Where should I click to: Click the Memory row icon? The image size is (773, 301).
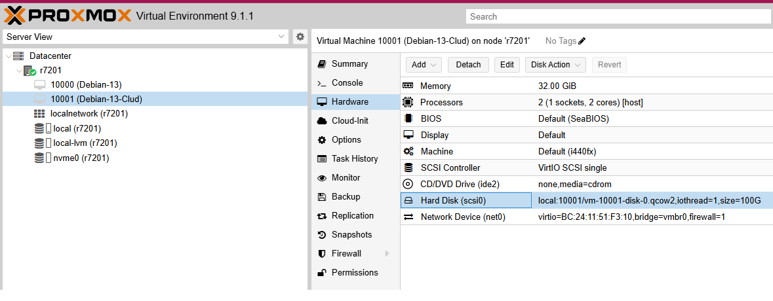pos(408,86)
